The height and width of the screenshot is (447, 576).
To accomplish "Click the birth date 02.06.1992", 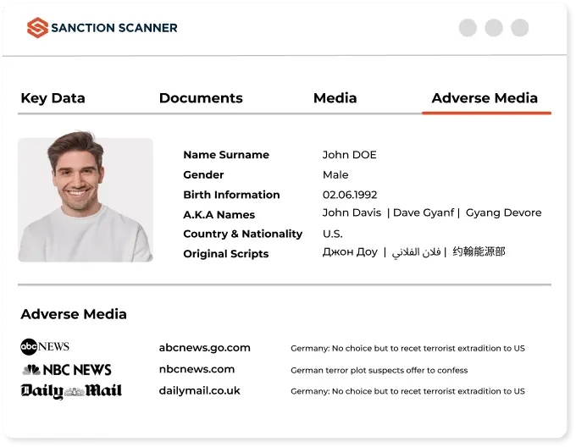I will pyautogui.click(x=350, y=194).
